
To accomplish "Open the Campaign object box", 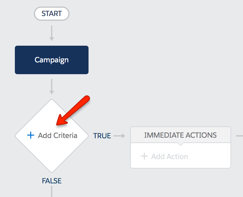I will point(52,60).
